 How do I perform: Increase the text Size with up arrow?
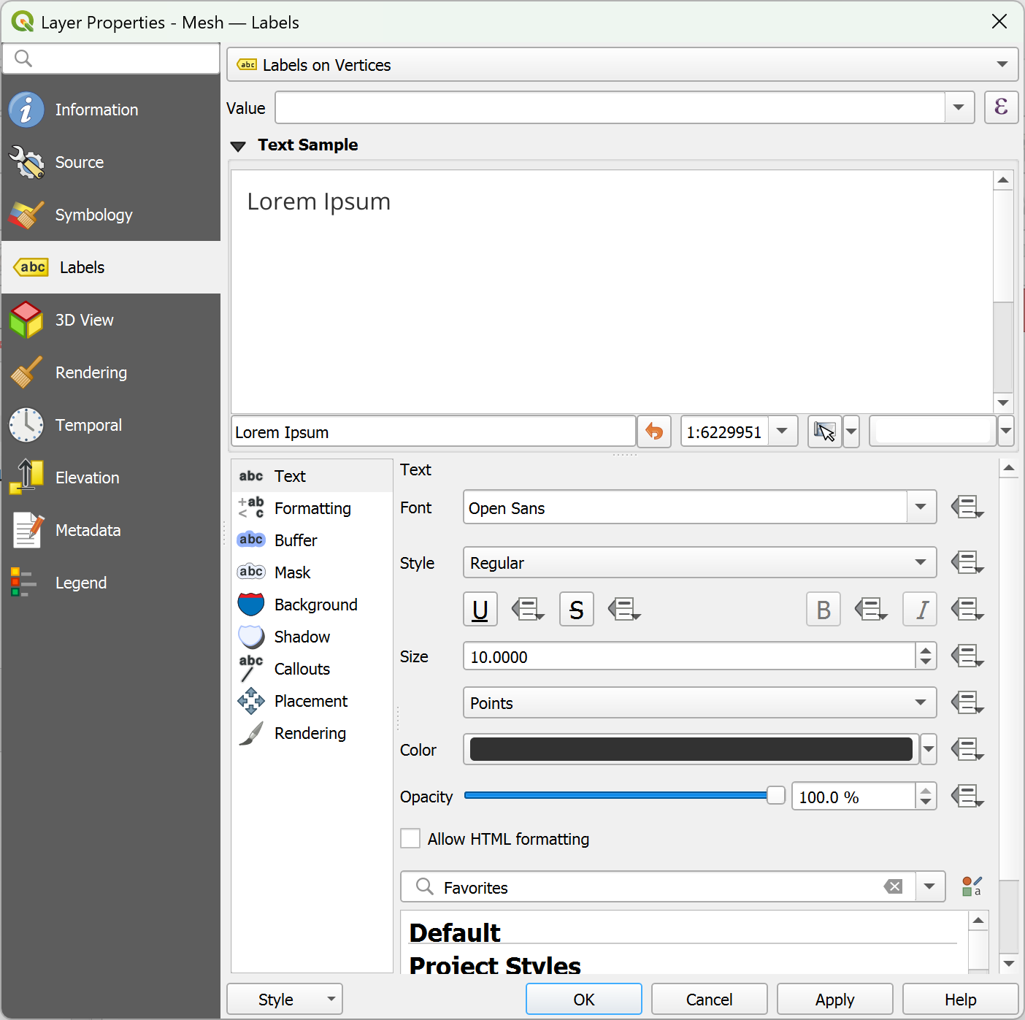coord(926,649)
